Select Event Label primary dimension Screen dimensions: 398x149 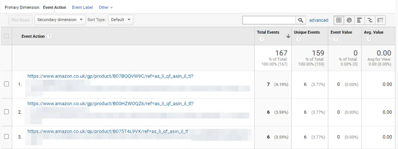82,7
